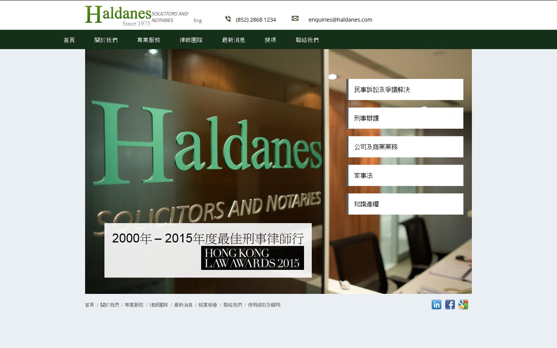557x348 pixels.
Task: Select the 知識產權 service button
Action: pos(405,204)
